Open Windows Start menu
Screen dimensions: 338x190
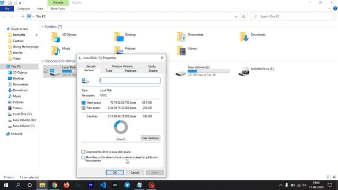pos(6,185)
